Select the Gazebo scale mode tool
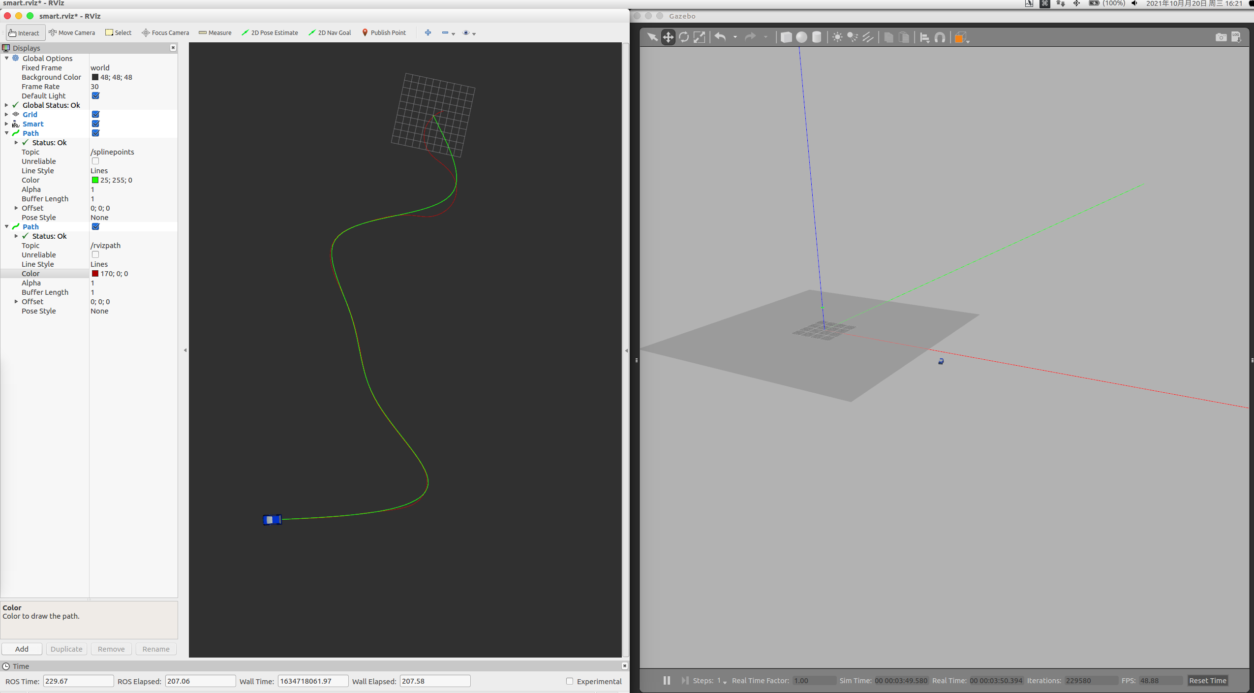This screenshot has width=1254, height=693. pyautogui.click(x=699, y=37)
